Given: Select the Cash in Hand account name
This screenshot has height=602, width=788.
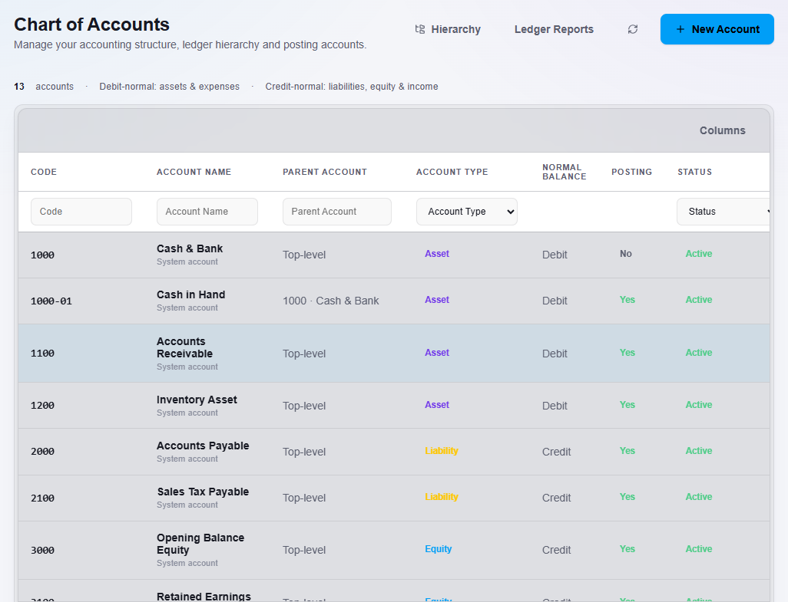Looking at the screenshot, I should pyautogui.click(x=190, y=295).
